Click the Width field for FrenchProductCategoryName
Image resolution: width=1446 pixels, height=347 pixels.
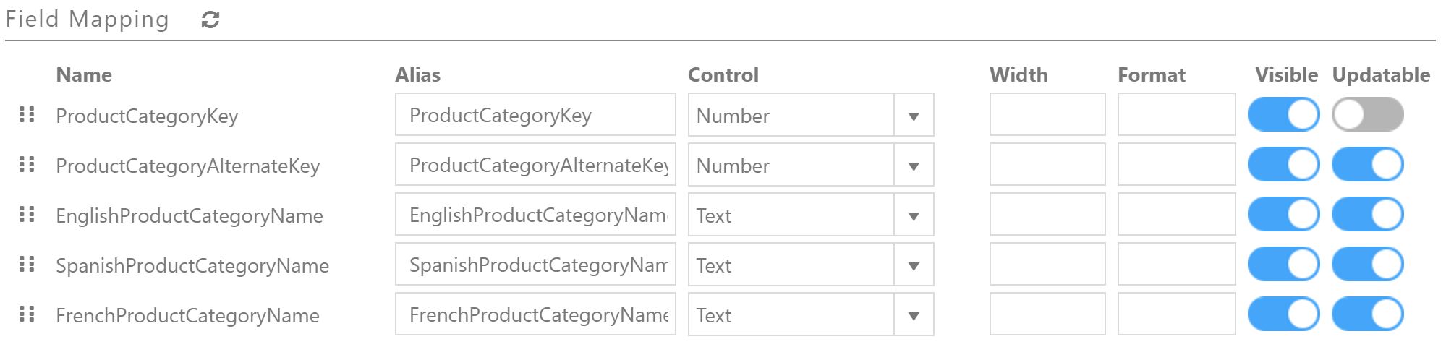(x=1047, y=314)
